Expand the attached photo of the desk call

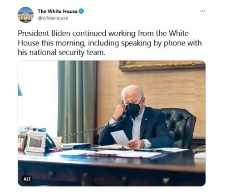click(x=112, y=123)
